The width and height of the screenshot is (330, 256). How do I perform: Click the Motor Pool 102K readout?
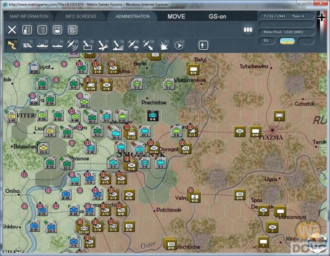point(286,32)
